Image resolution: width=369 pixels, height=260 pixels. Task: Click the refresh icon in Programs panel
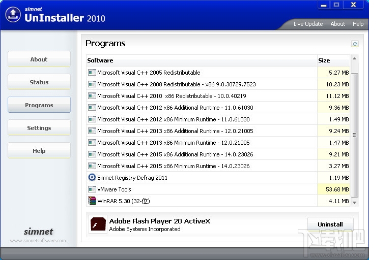click(x=355, y=44)
